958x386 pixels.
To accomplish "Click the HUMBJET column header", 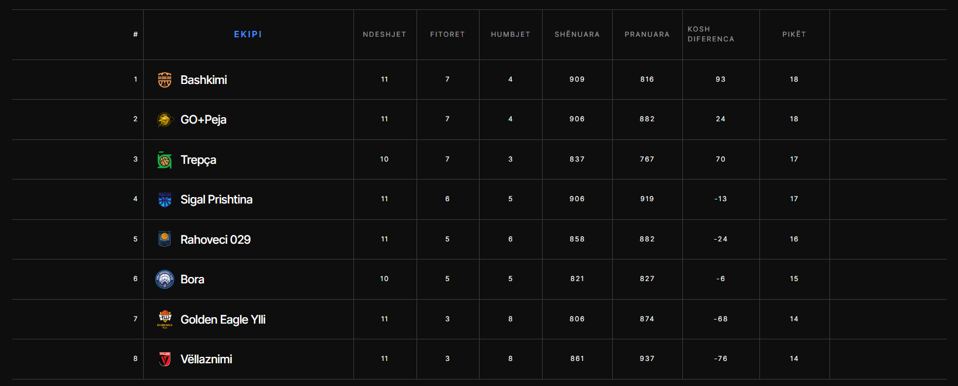I will point(511,34).
